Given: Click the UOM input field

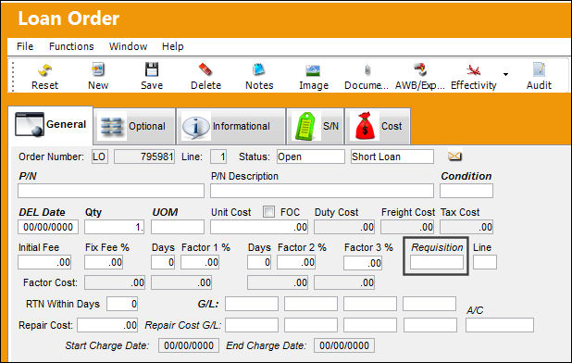Looking at the screenshot, I should (x=178, y=227).
